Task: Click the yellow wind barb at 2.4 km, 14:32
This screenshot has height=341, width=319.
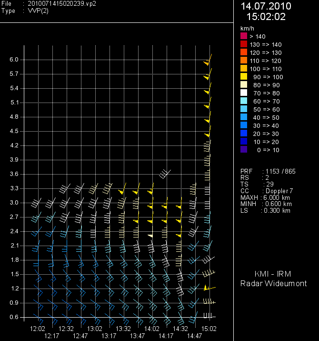Action: click(179, 235)
